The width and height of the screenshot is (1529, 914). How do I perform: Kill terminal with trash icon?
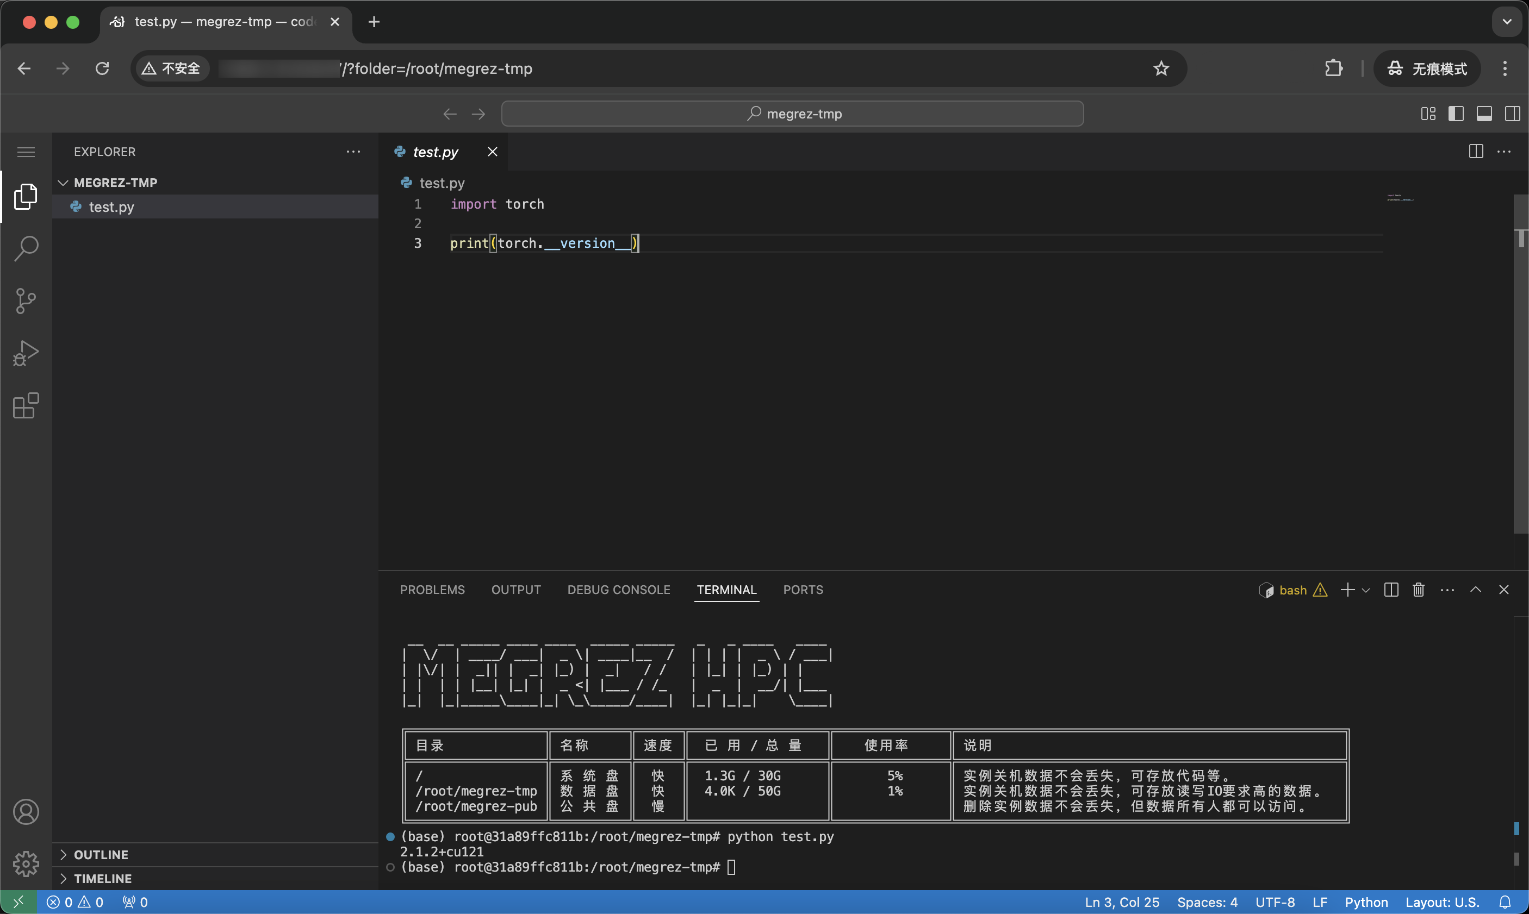click(1418, 590)
